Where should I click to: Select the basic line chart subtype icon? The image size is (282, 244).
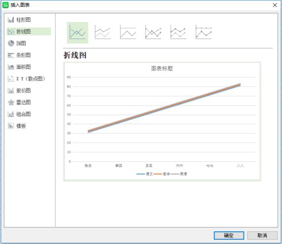pyautogui.click(x=77, y=32)
